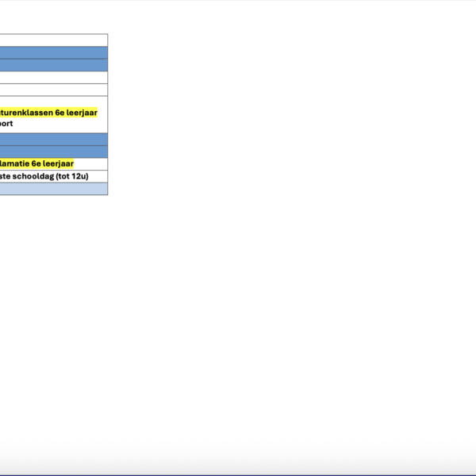The width and height of the screenshot is (476, 476).
Task: Select the empty white top row of table
Action: tap(52, 40)
